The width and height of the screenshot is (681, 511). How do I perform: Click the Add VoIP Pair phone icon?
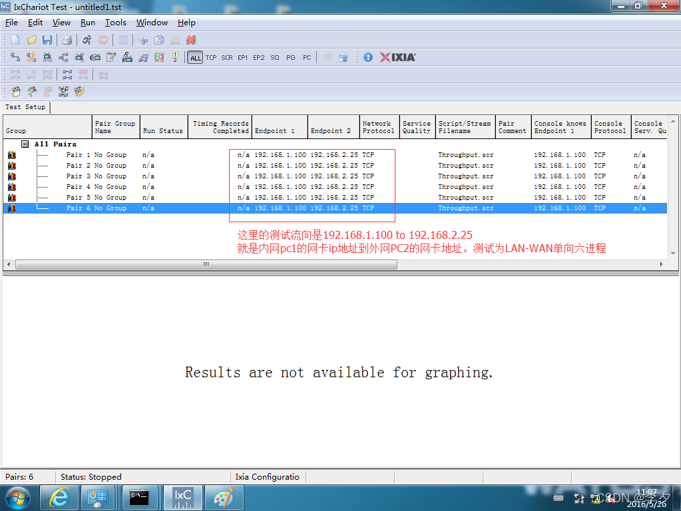(31, 57)
